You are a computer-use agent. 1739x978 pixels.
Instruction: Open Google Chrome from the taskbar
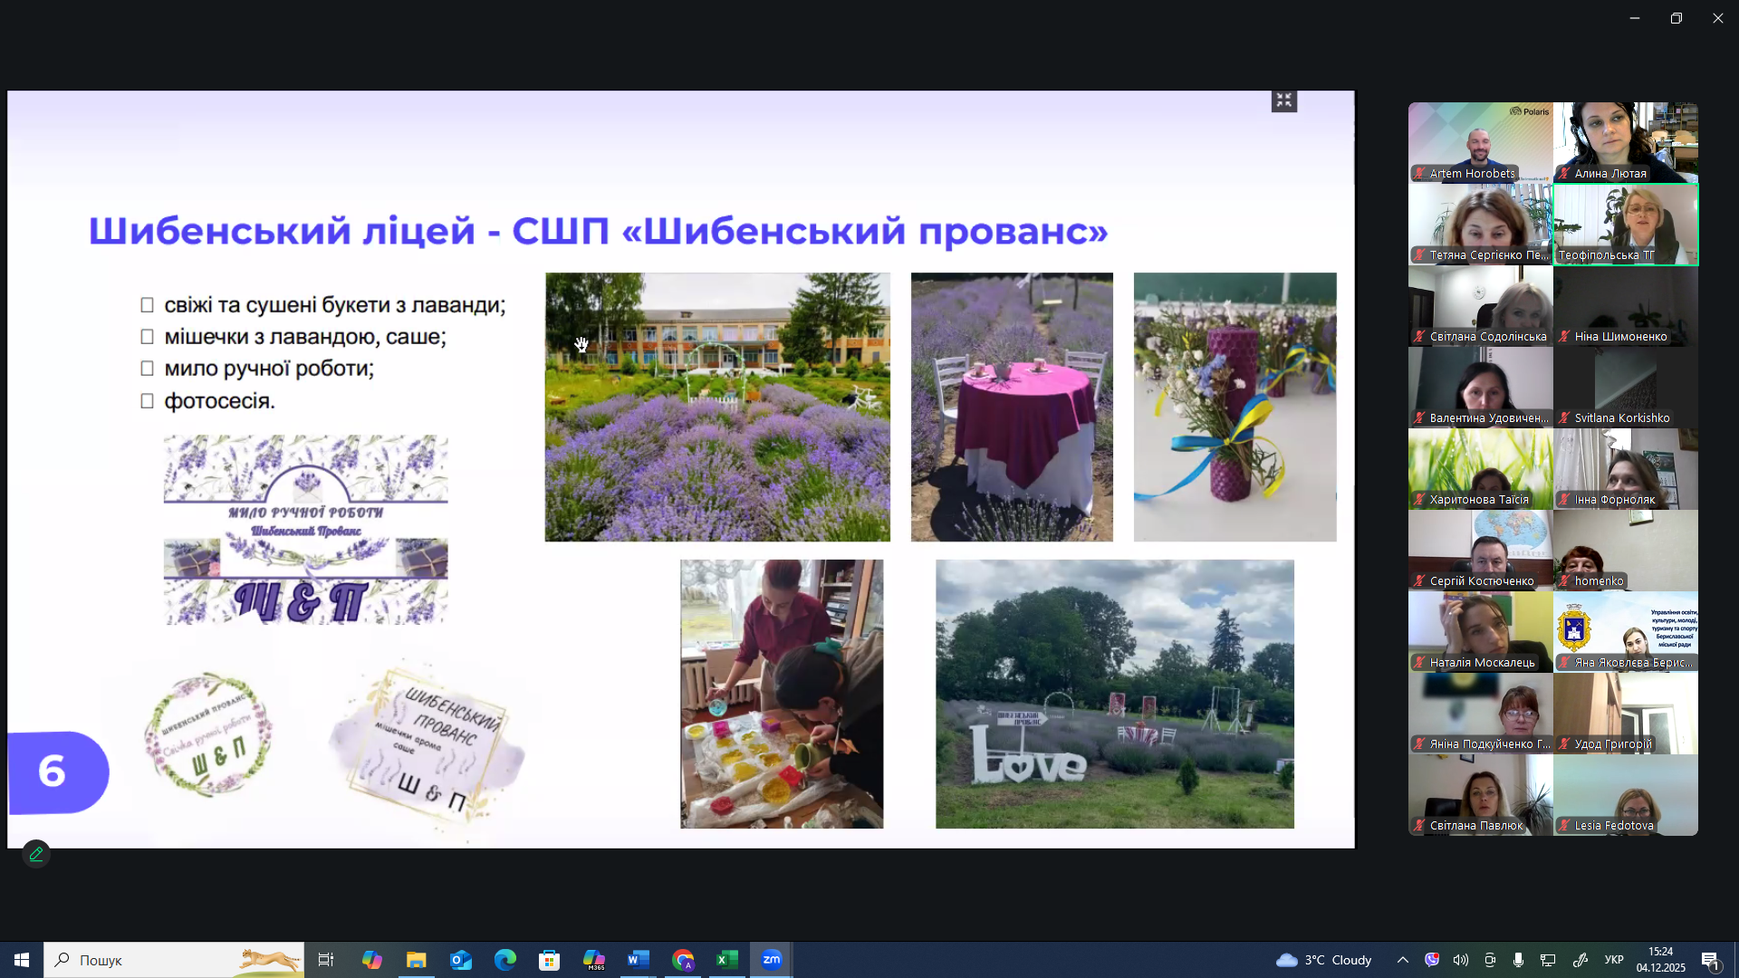point(683,960)
